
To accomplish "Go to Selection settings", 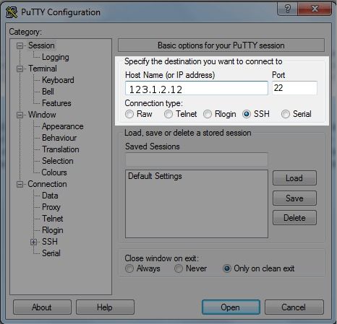I will 57,161.
